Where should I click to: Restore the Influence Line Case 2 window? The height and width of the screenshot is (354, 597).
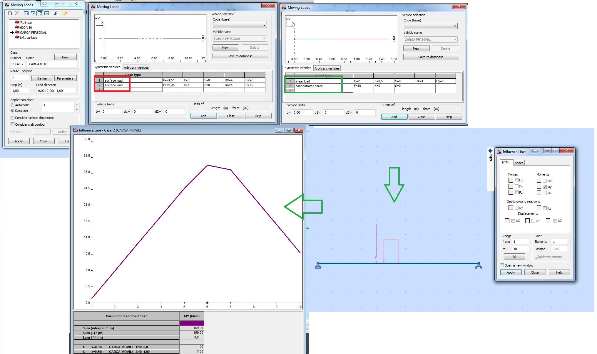[x=289, y=130]
